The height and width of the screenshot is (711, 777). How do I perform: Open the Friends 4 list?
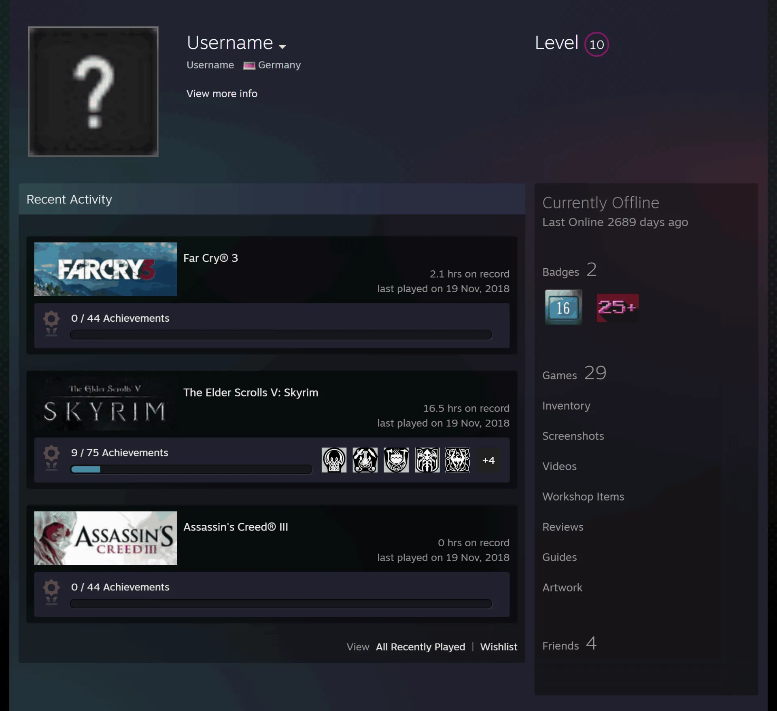click(569, 644)
